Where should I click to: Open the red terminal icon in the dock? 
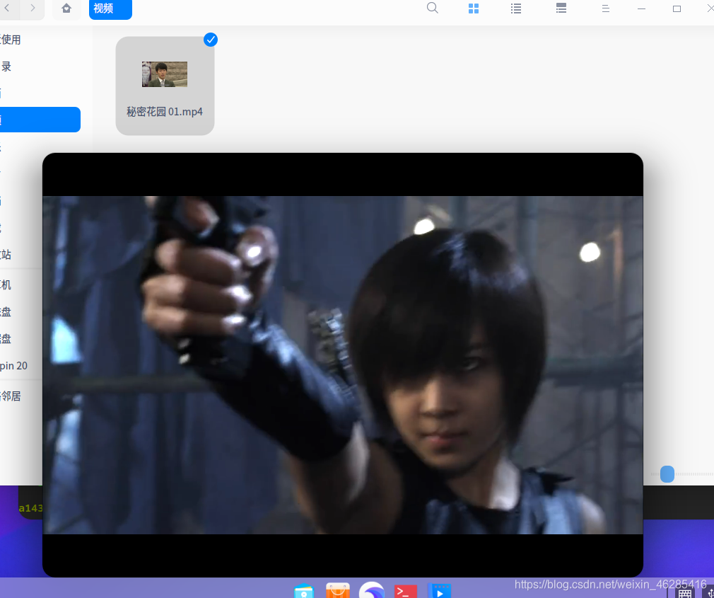tap(405, 591)
